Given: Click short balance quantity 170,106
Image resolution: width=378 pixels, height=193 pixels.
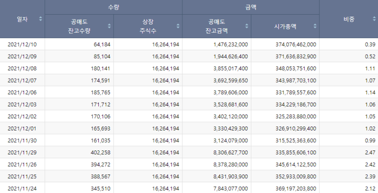Looking at the screenshot, I should [x=101, y=117].
